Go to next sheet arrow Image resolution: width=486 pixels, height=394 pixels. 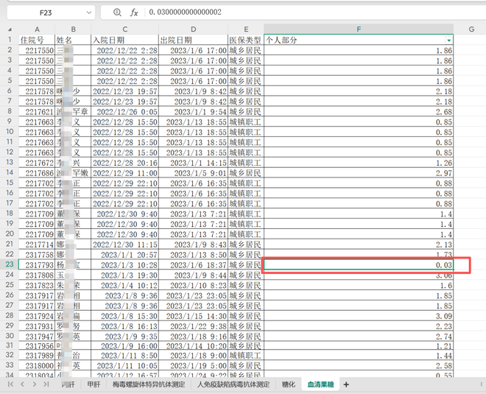coord(35,384)
